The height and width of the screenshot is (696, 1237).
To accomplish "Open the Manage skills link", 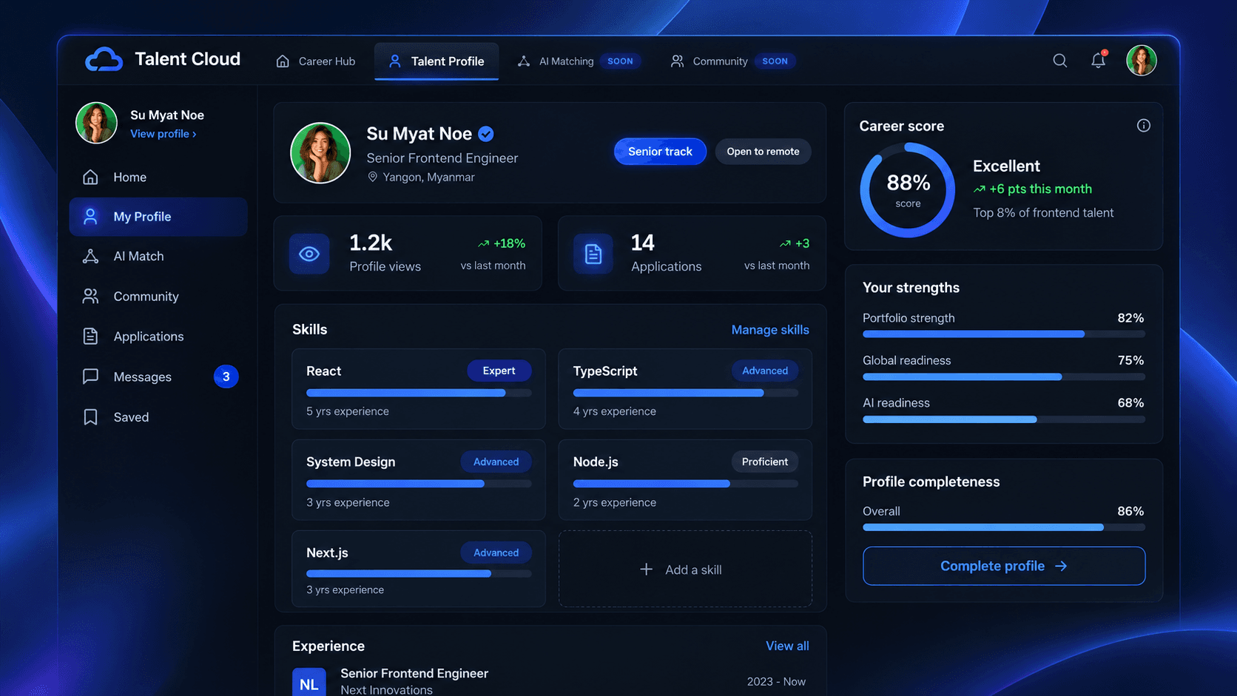I will (x=770, y=330).
